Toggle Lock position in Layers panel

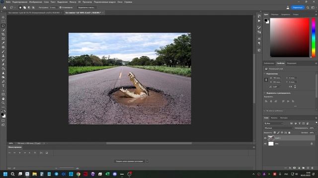coord(282,133)
